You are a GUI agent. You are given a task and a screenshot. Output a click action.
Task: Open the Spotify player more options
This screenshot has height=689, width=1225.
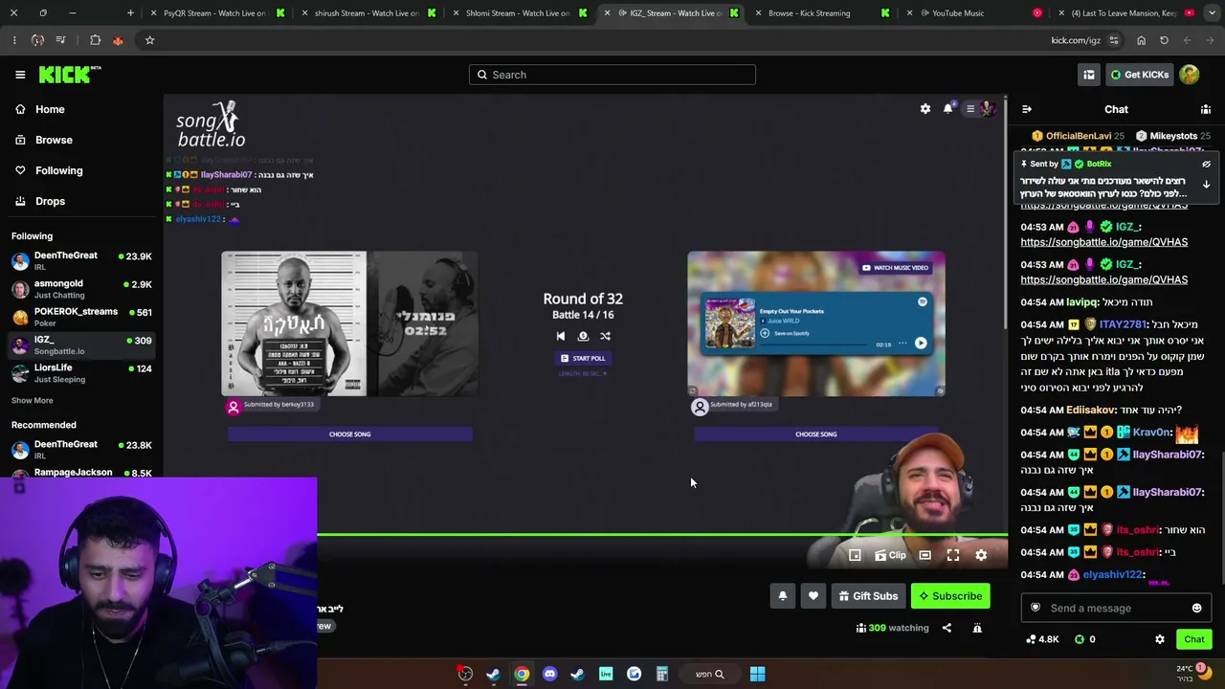pos(902,343)
